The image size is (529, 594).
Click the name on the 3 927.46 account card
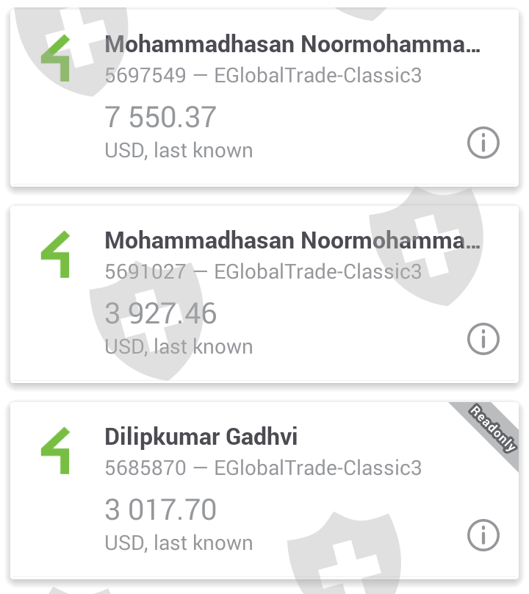click(x=292, y=240)
